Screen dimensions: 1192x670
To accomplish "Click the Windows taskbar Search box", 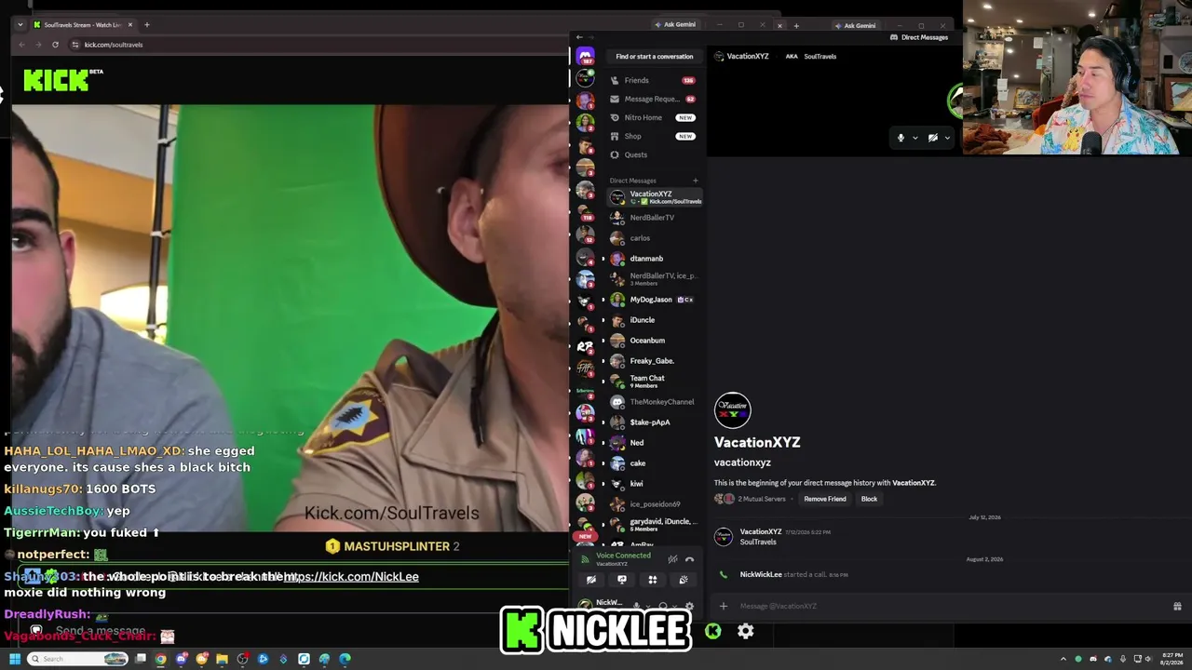I will pyautogui.click(x=76, y=659).
